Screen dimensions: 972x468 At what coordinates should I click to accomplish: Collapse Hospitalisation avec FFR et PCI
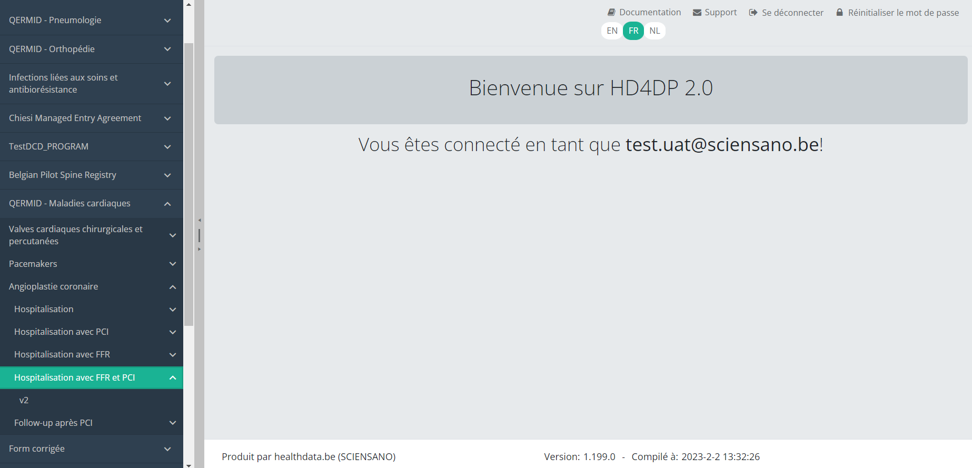point(91,377)
